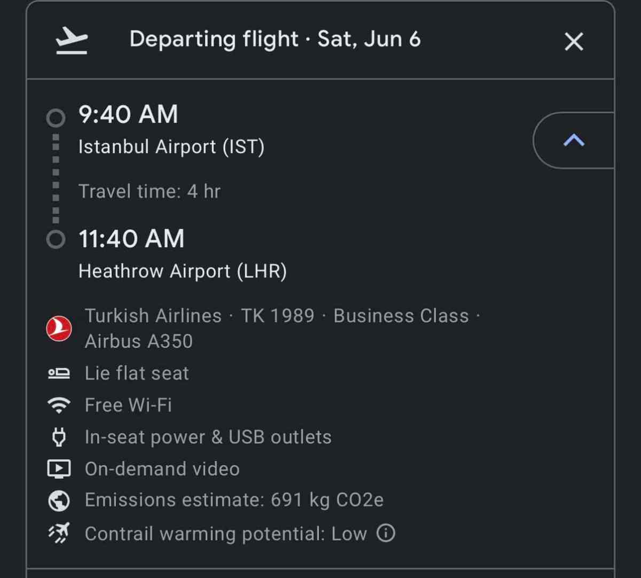Click the departing flight airplane icon
The width and height of the screenshot is (641, 578).
[x=72, y=41]
